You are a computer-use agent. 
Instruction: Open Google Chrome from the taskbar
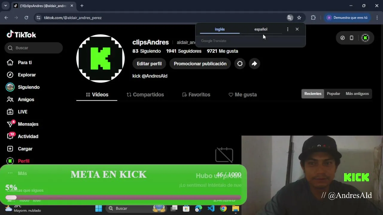pyautogui.click(x=224, y=208)
